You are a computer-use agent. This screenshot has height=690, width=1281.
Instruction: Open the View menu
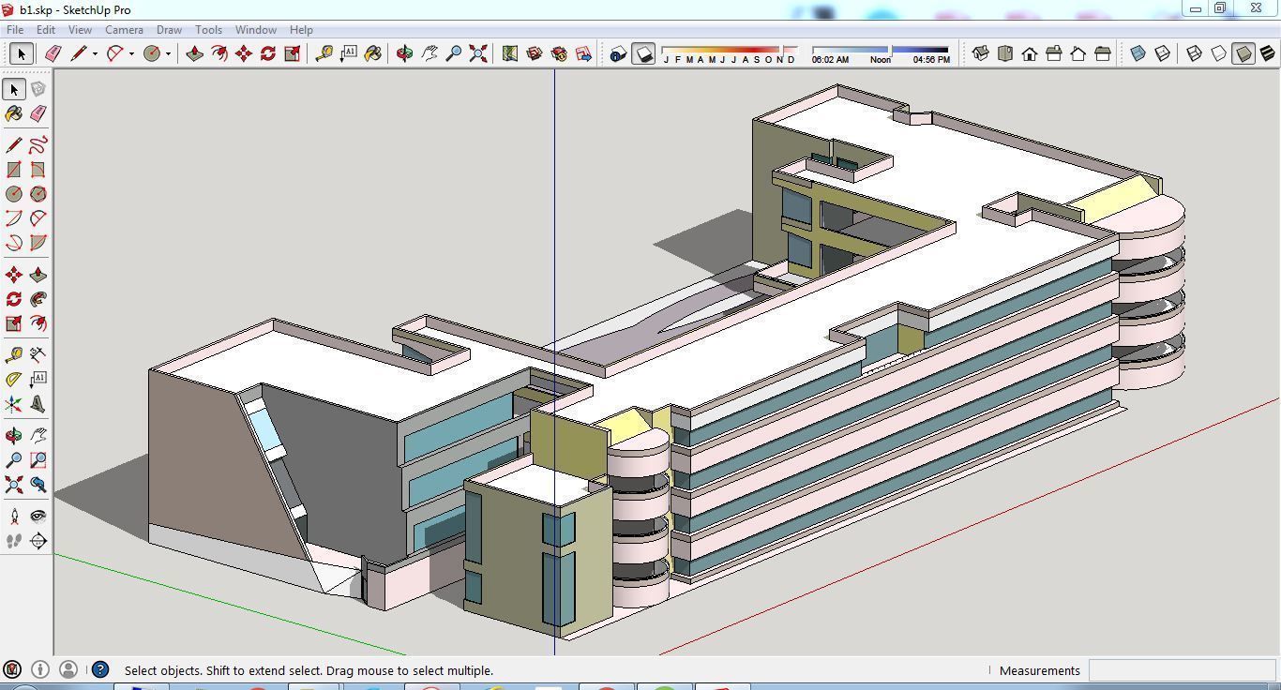pyautogui.click(x=80, y=30)
